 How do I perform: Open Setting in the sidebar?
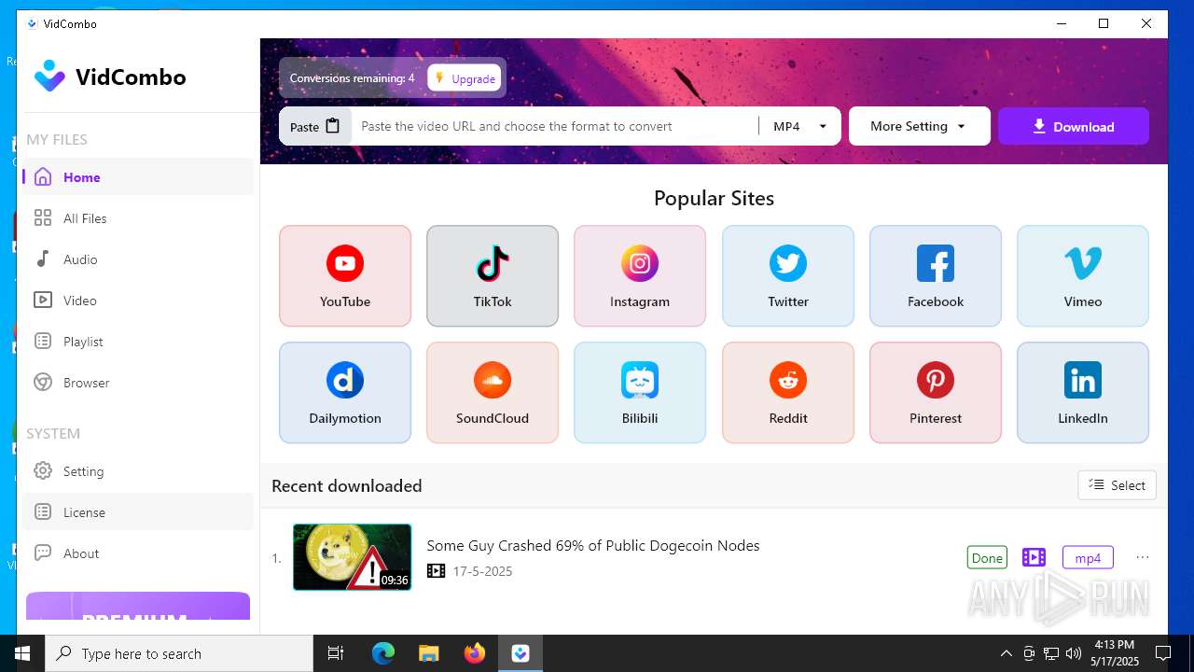tap(138, 470)
